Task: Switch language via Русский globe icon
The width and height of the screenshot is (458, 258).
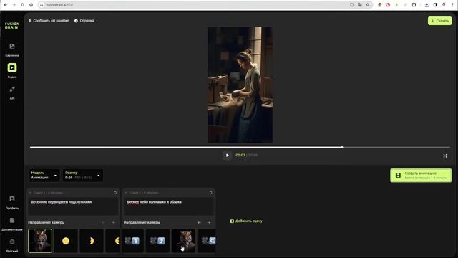Action: [12, 245]
